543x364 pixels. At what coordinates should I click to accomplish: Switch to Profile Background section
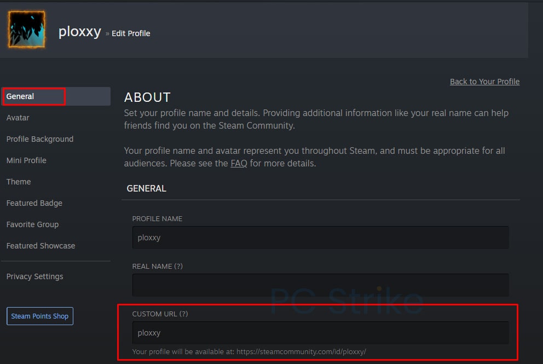40,139
